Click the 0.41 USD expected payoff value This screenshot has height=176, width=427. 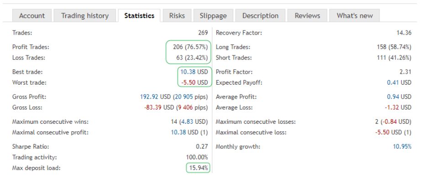[x=399, y=82]
